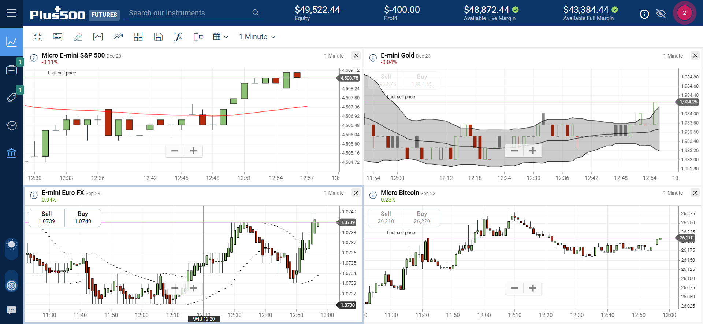The height and width of the screenshot is (324, 703).
Task: Close the Micro Bitcoin chart
Action: (695, 193)
